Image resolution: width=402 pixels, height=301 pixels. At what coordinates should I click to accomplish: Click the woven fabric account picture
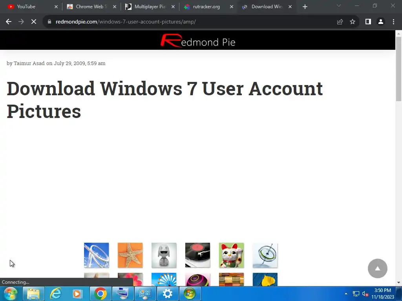(x=232, y=279)
